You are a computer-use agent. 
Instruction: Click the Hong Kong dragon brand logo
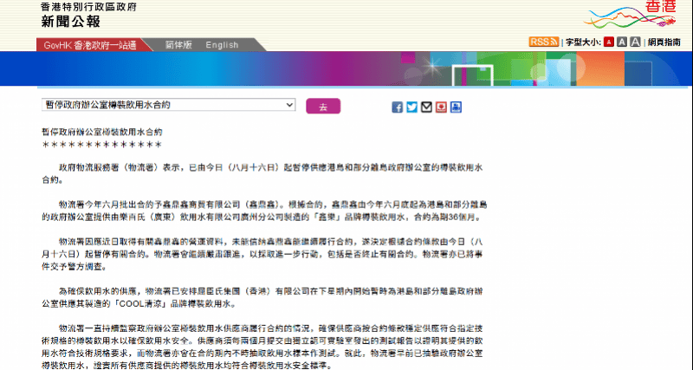pyautogui.click(x=631, y=15)
